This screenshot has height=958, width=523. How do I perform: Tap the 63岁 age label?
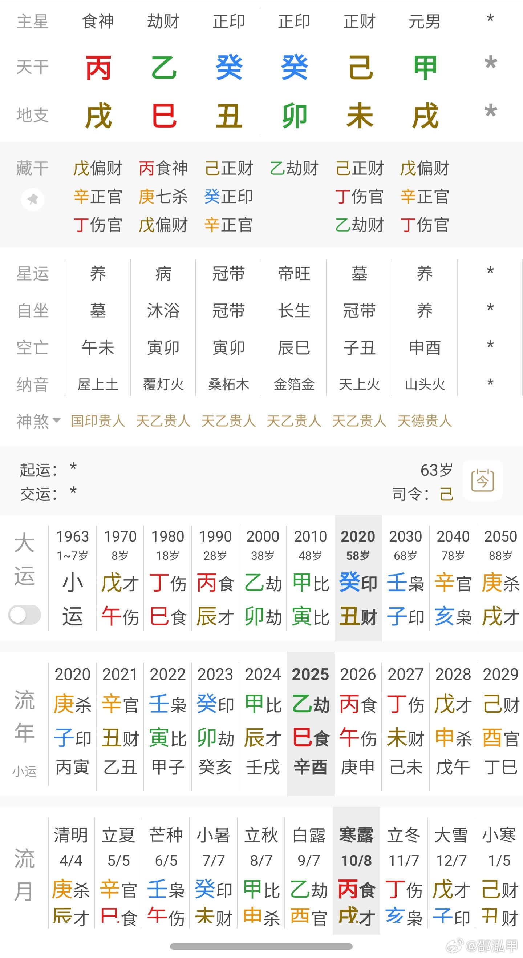437,470
